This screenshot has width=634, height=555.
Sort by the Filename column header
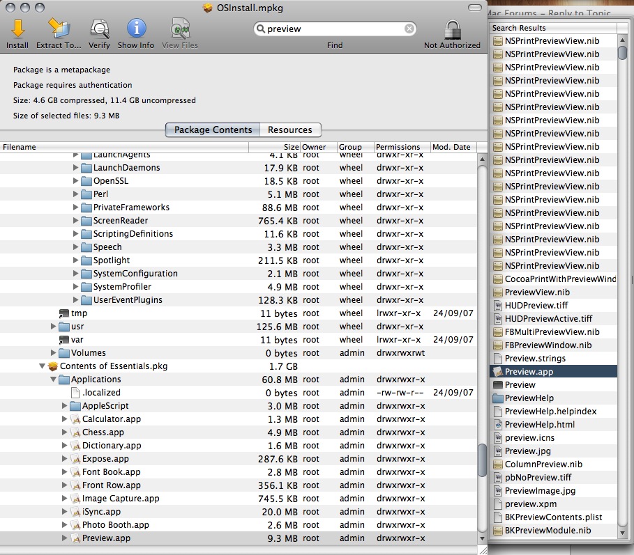coord(124,147)
